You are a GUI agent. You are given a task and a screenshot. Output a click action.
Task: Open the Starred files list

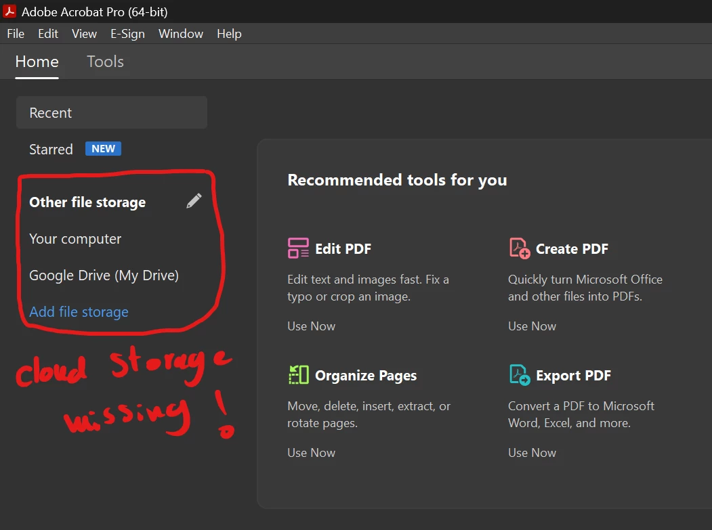coord(51,150)
